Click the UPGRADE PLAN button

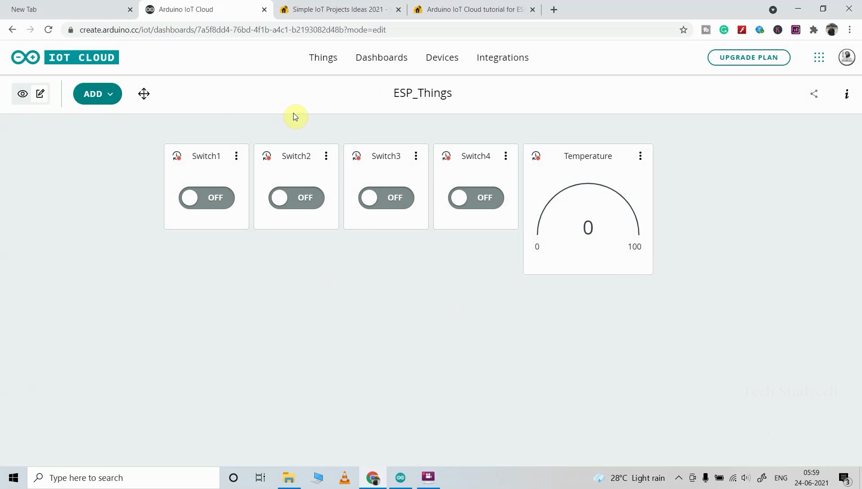point(749,57)
